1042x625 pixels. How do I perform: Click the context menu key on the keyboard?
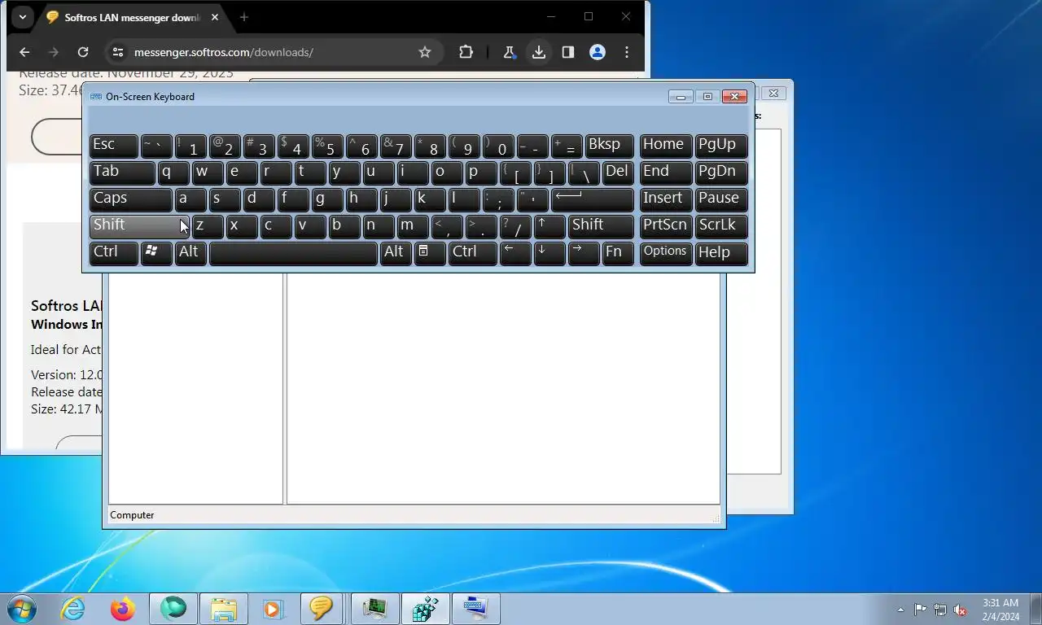click(x=430, y=253)
